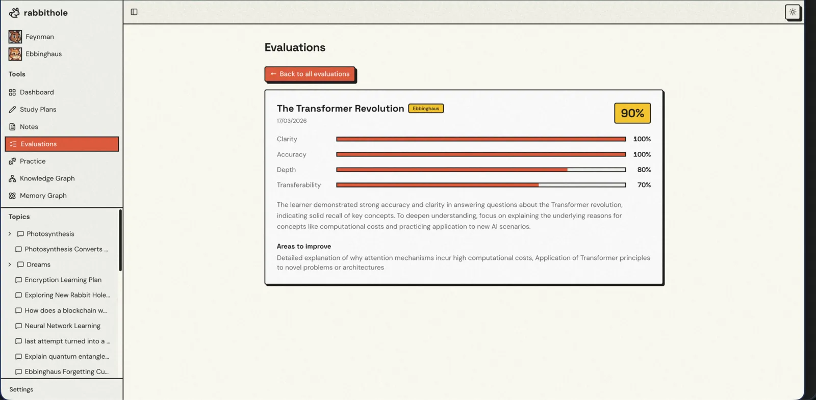
Task: Click the Study Plans pencil icon
Action: [x=12, y=110]
